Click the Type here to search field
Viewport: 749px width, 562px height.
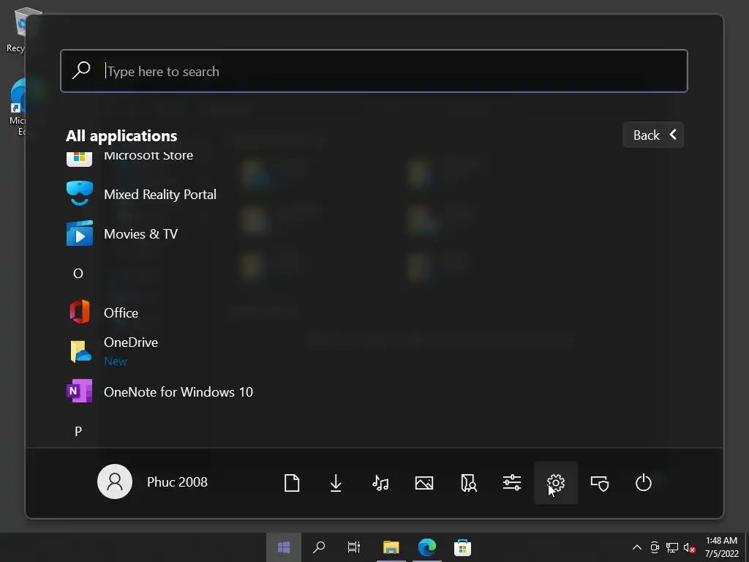(374, 71)
